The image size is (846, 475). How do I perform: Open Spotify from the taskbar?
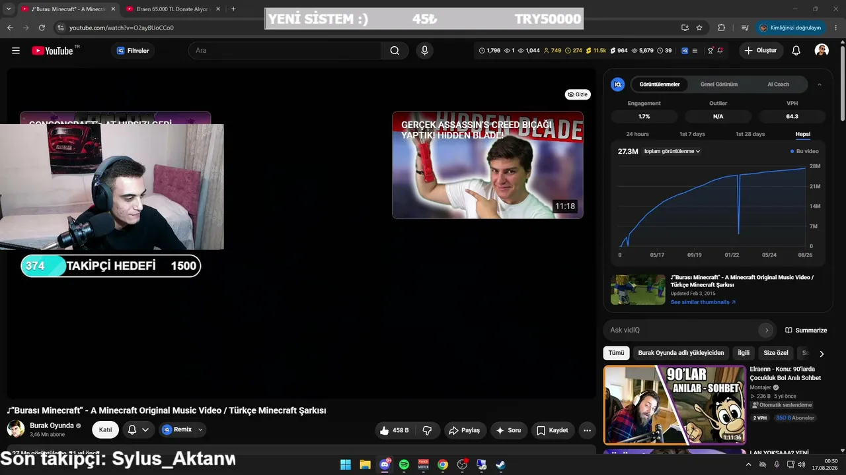(404, 464)
